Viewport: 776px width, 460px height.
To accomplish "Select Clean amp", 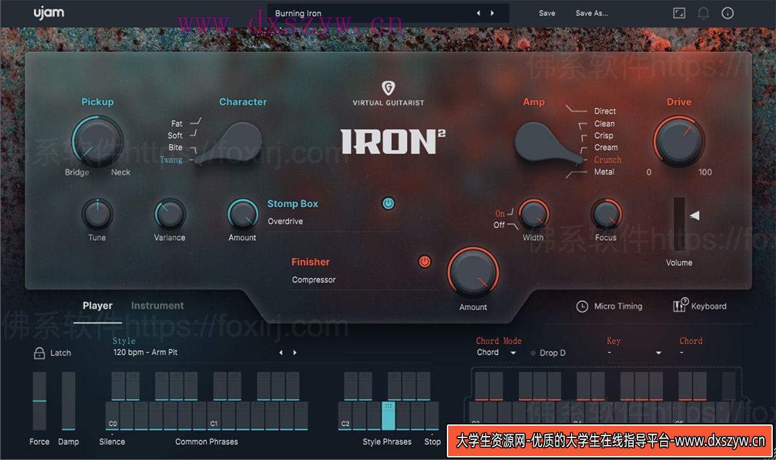I will (605, 124).
